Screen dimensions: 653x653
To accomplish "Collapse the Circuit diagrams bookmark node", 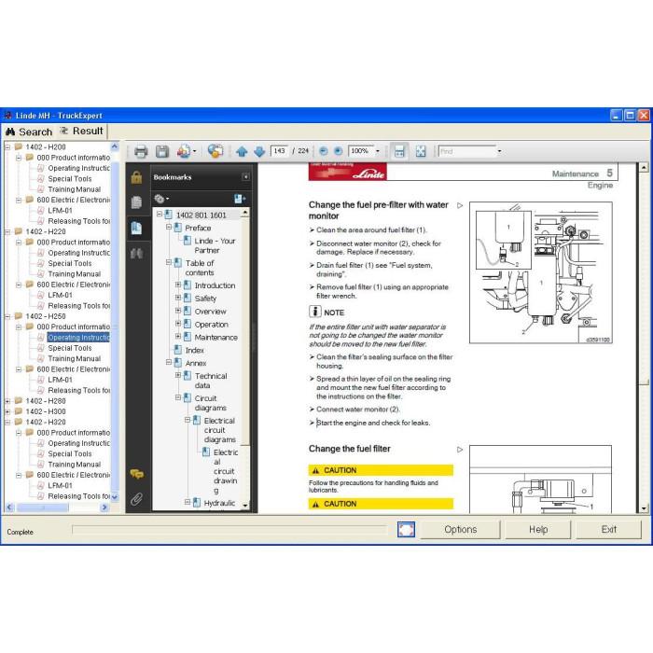I will [x=178, y=397].
